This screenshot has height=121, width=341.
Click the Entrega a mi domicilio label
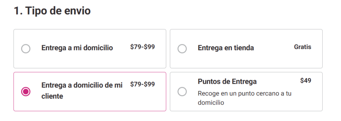tap(77, 48)
